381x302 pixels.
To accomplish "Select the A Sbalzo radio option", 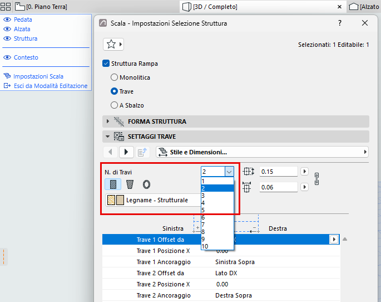I will coord(114,105).
